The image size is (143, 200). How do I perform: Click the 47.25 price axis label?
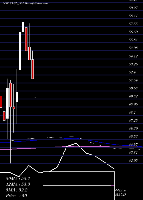(x=133, y=120)
